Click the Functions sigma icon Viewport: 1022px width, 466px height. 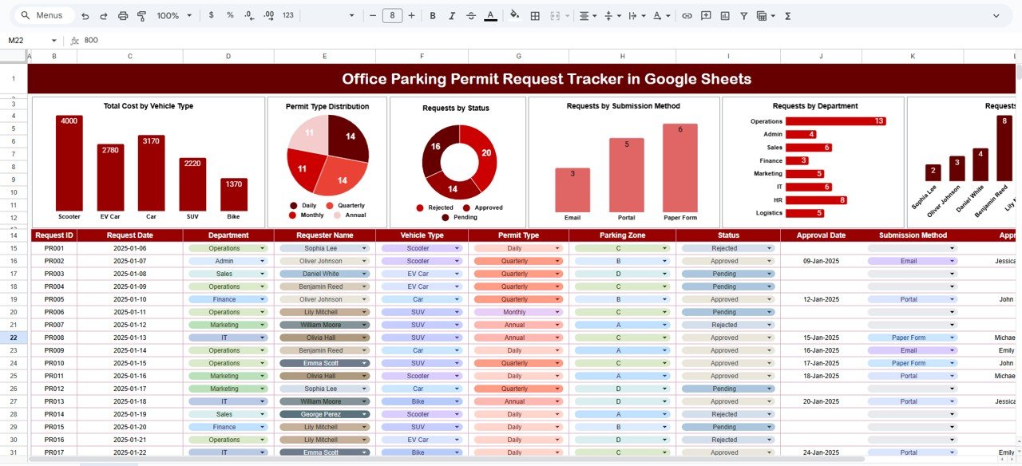787,15
